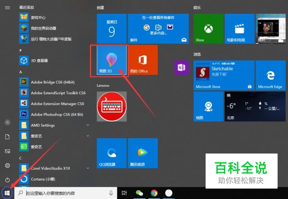Click the letter C section header
This screenshot has width=288, height=199.
pos(20,158)
